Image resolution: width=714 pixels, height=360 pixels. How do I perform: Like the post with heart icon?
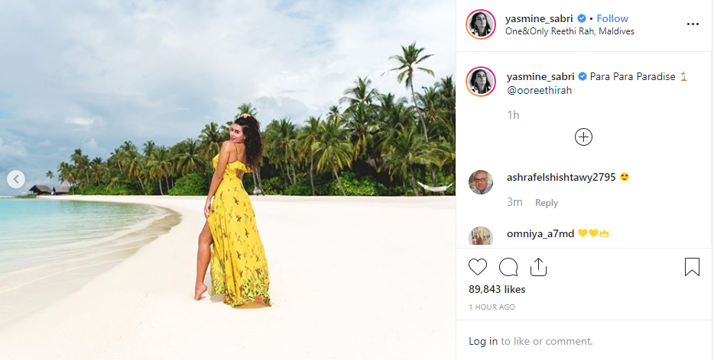point(478,267)
